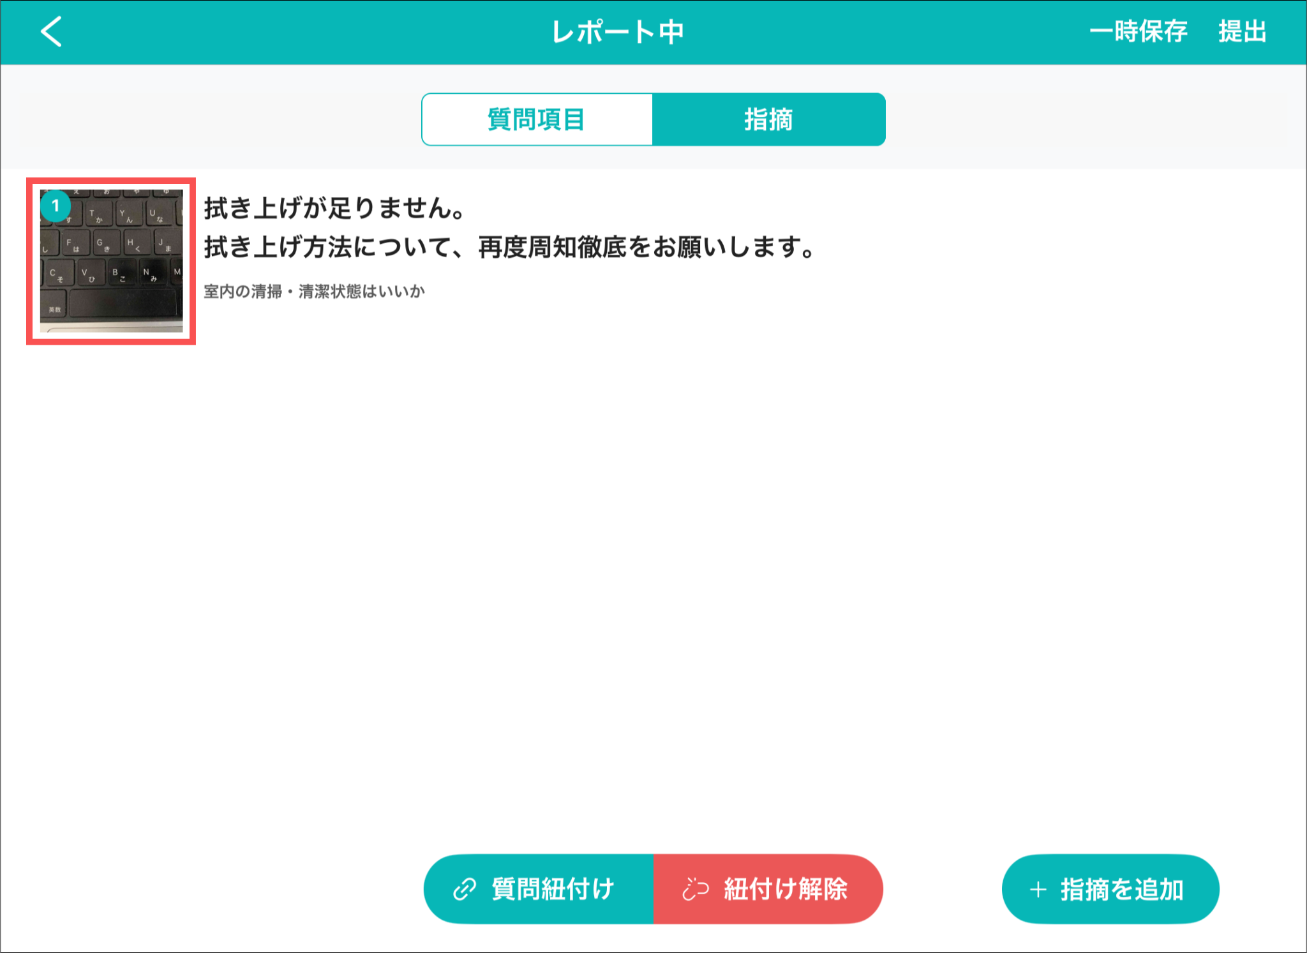Viewport: 1307px width, 953px height.
Task: Click the レポート中 header title
Action: click(617, 31)
